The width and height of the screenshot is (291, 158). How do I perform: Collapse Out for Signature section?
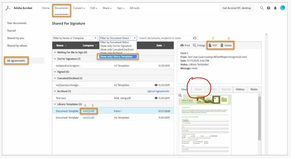point(55,59)
